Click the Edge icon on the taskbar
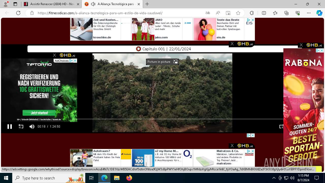This screenshot has width=325, height=183. [104, 178]
